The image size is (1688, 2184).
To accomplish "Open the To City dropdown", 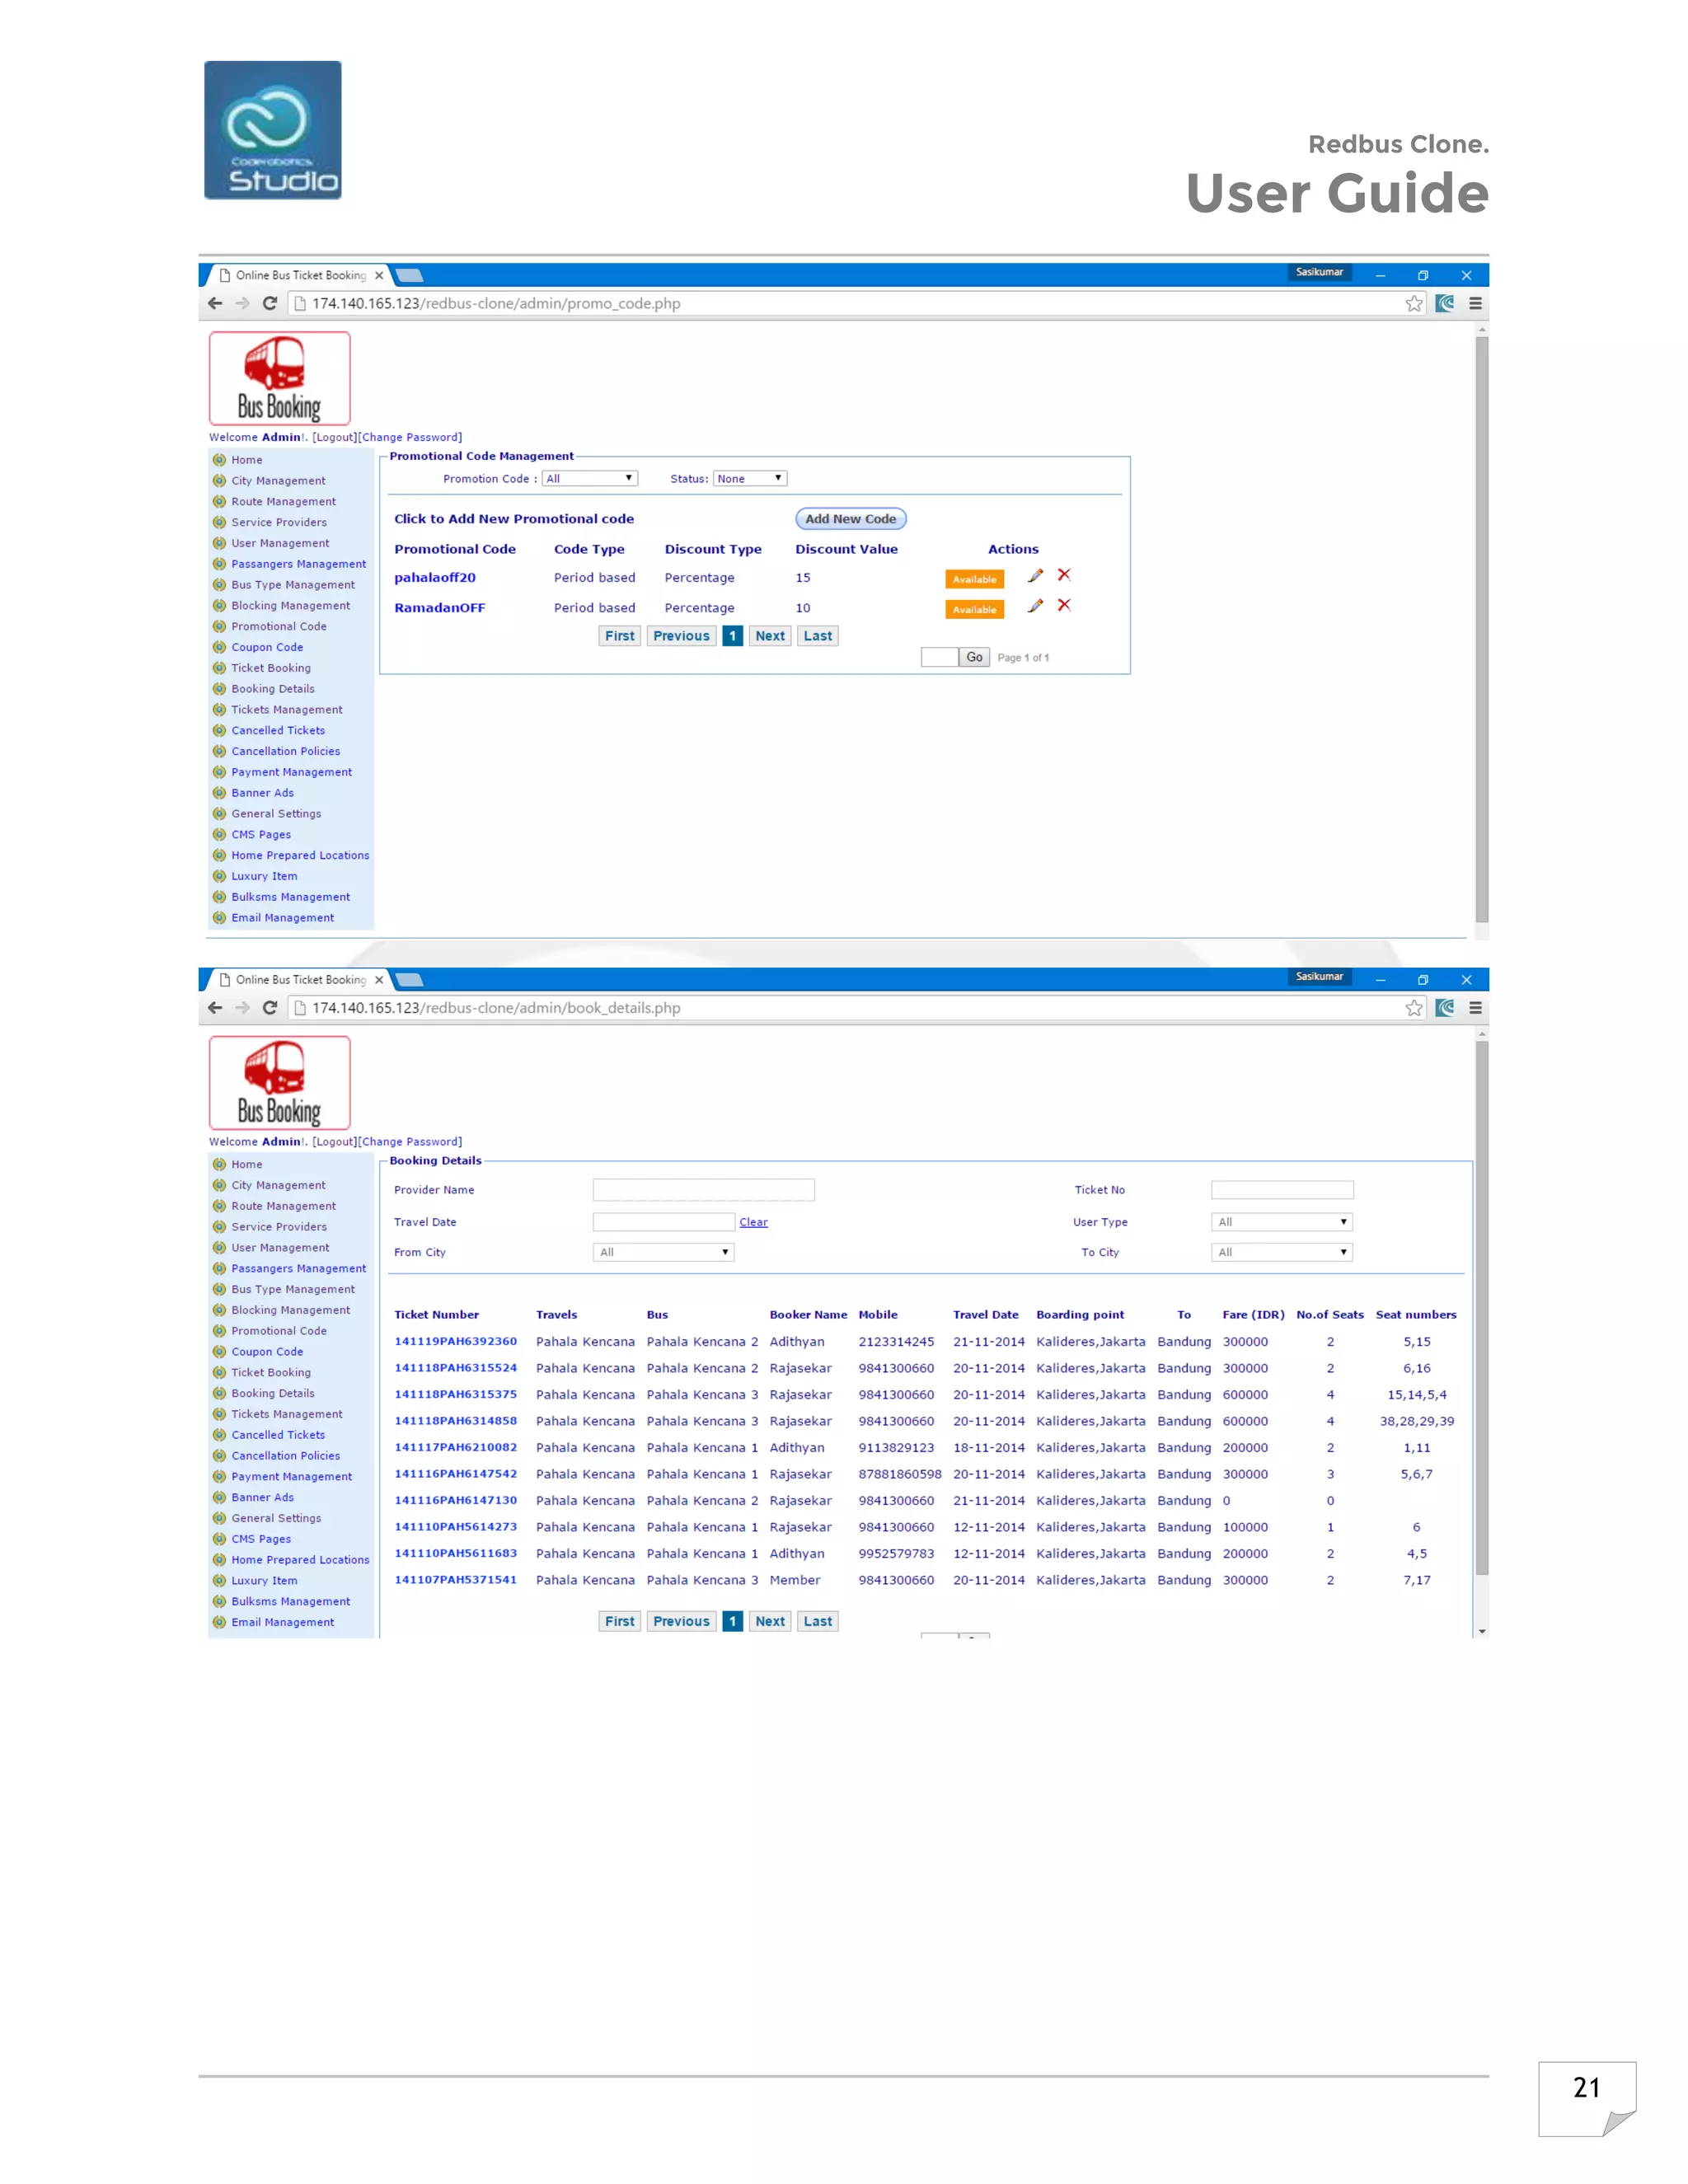I will click(x=1282, y=1252).
